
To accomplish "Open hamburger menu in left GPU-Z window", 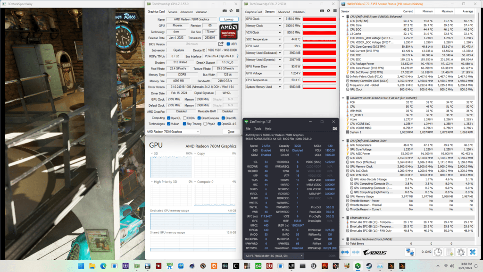I will click(238, 11).
